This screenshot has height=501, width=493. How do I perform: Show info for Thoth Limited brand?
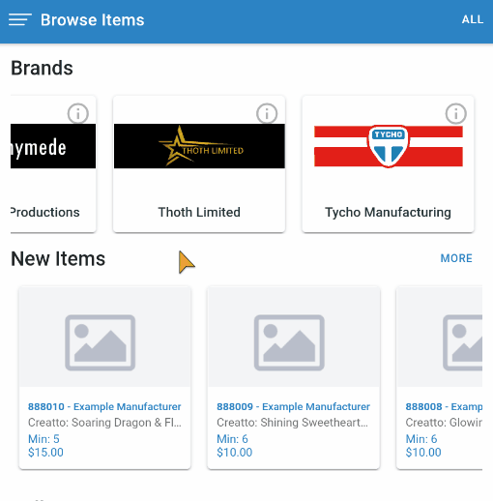coord(267,113)
